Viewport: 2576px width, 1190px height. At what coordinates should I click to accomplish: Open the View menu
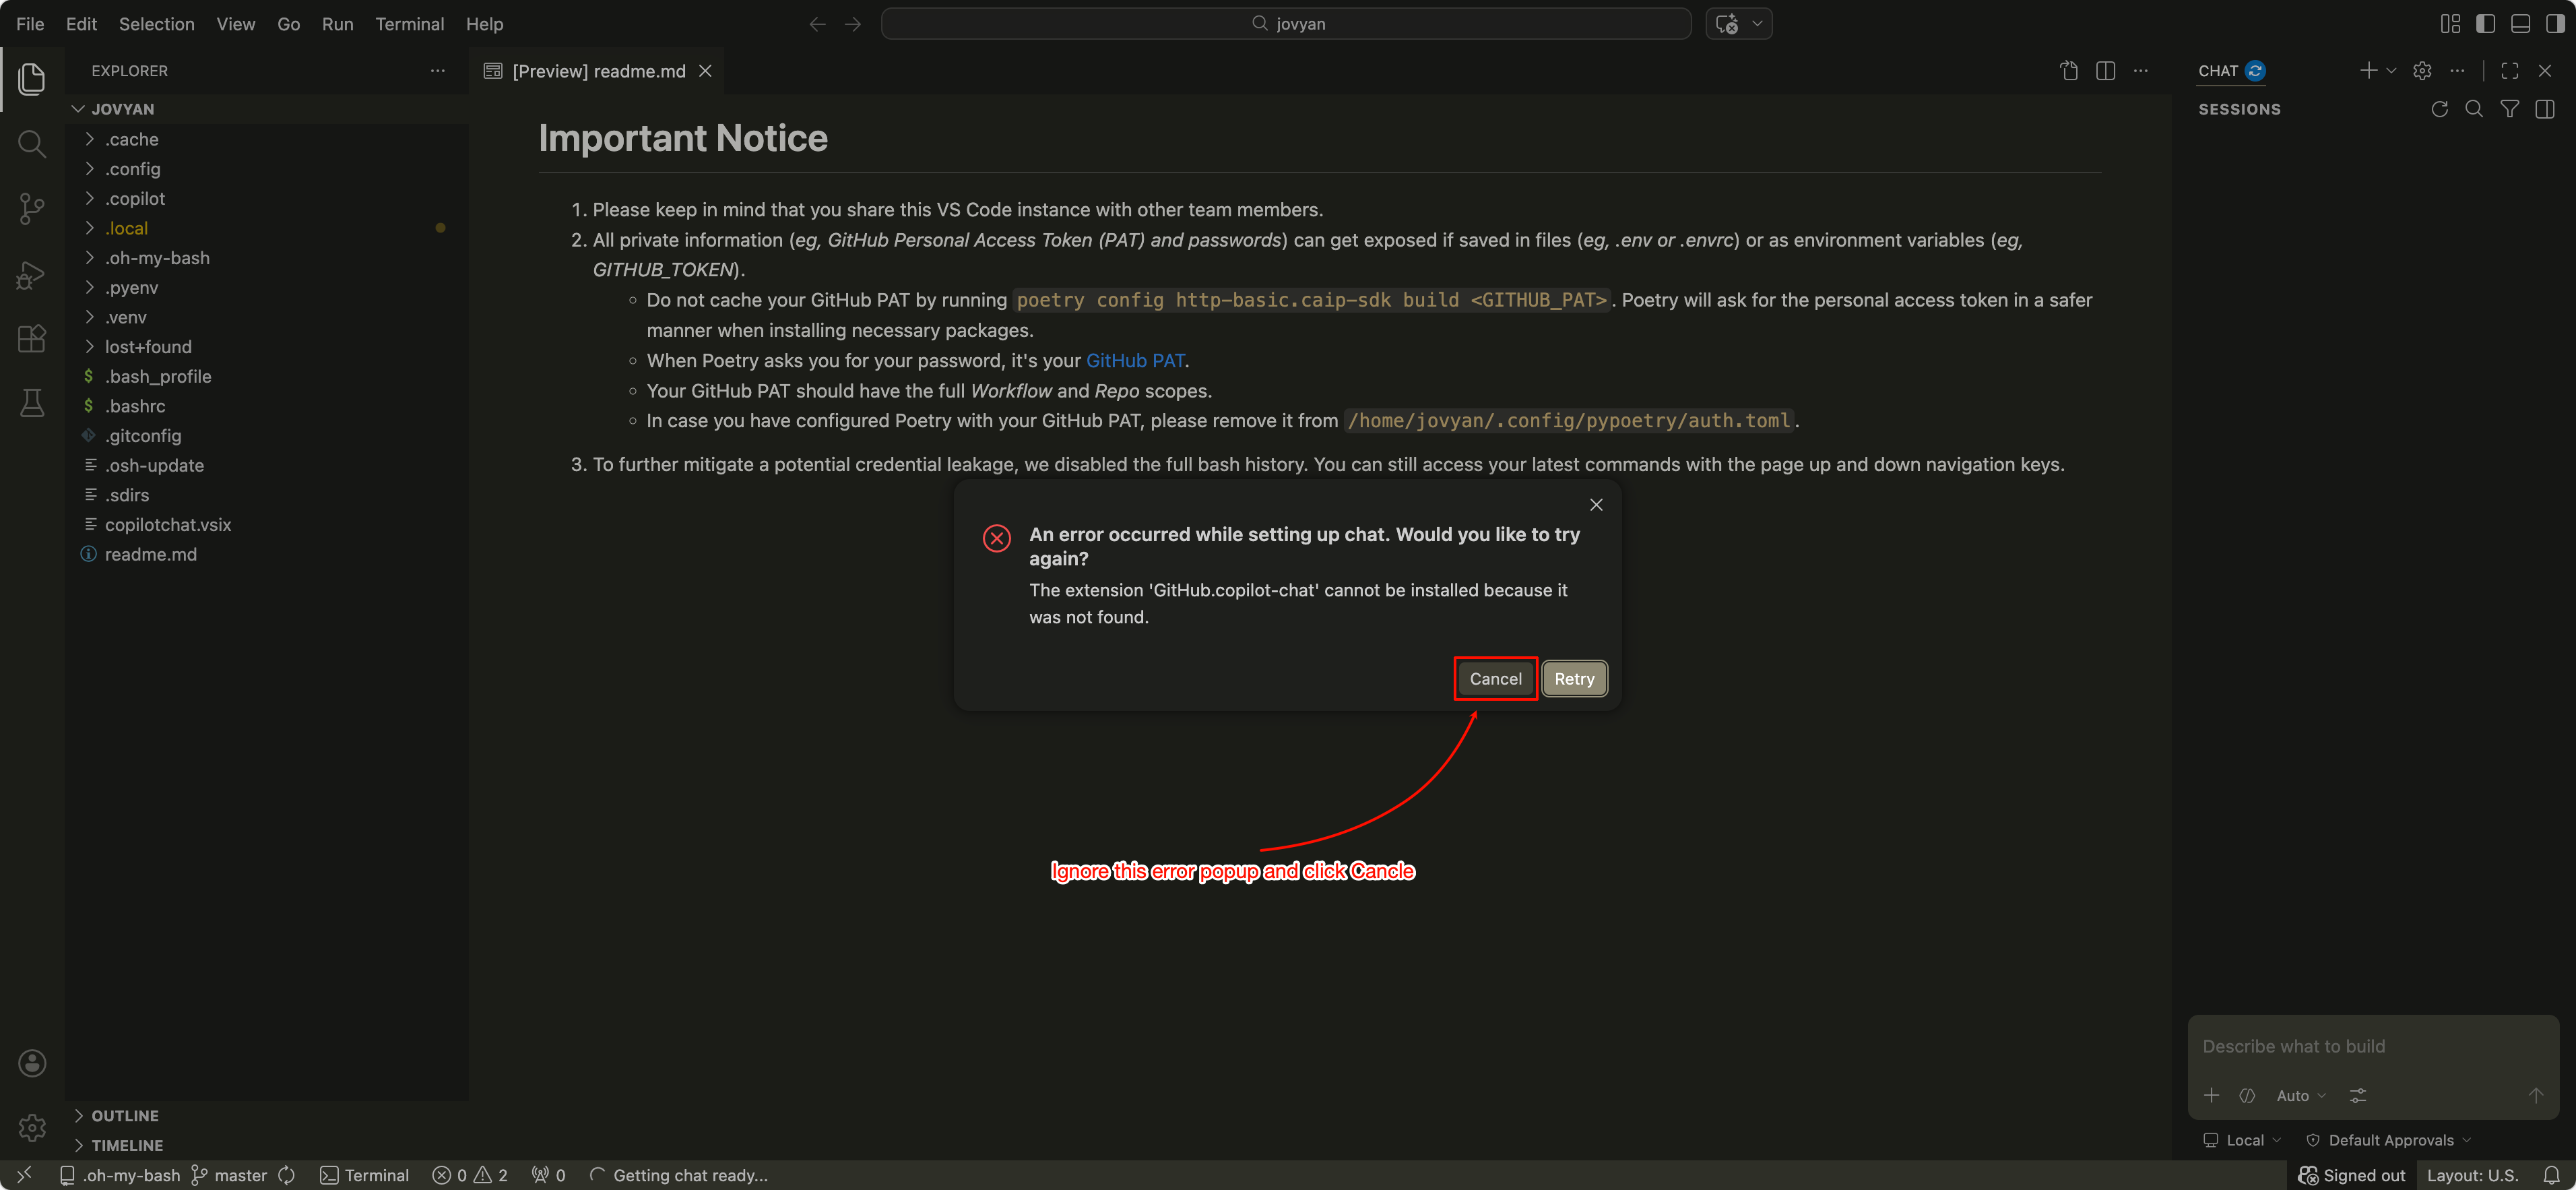[x=236, y=24]
